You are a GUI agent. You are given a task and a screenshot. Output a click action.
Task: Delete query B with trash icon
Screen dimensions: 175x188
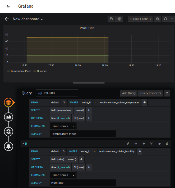(x=167, y=144)
